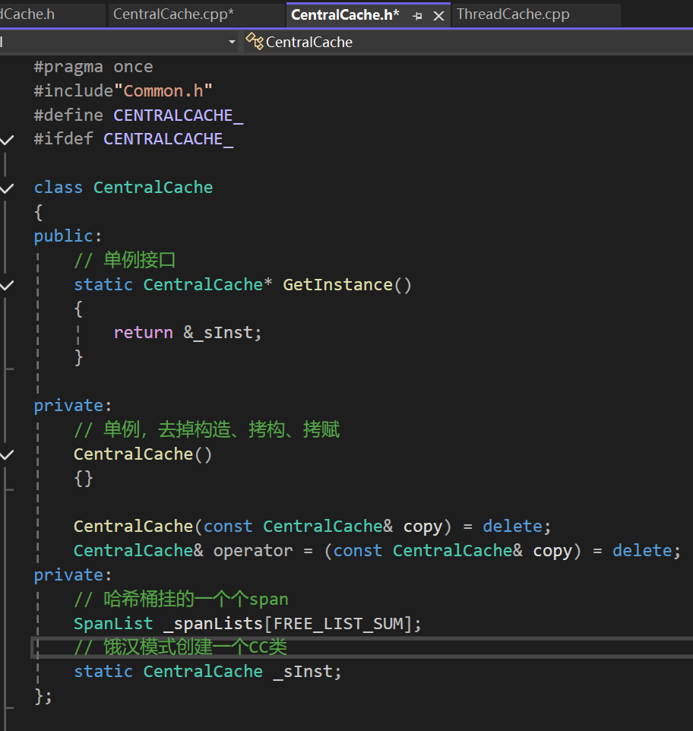Click the CENTRALCACHE_ macro in #define line
This screenshot has height=731, width=693.
178,116
